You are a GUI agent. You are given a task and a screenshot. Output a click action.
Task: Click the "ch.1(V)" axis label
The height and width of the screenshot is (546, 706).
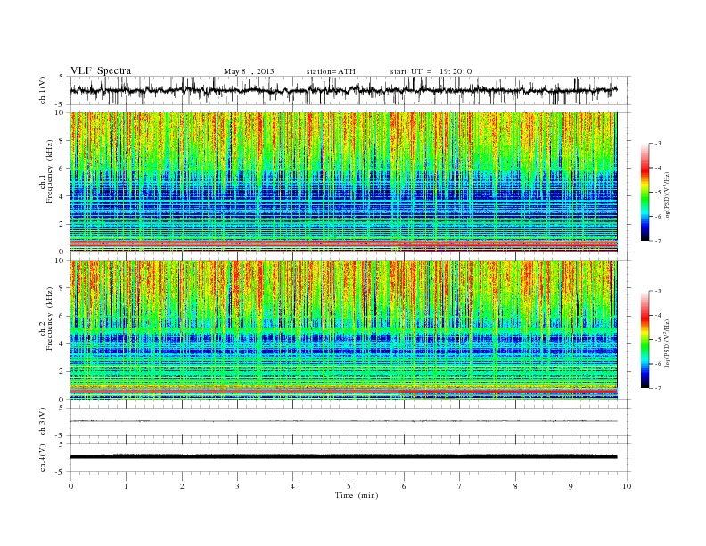click(43, 90)
